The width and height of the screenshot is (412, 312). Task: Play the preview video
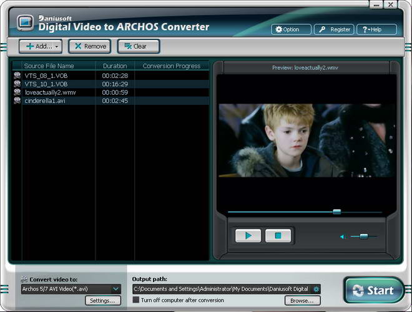[248, 236]
